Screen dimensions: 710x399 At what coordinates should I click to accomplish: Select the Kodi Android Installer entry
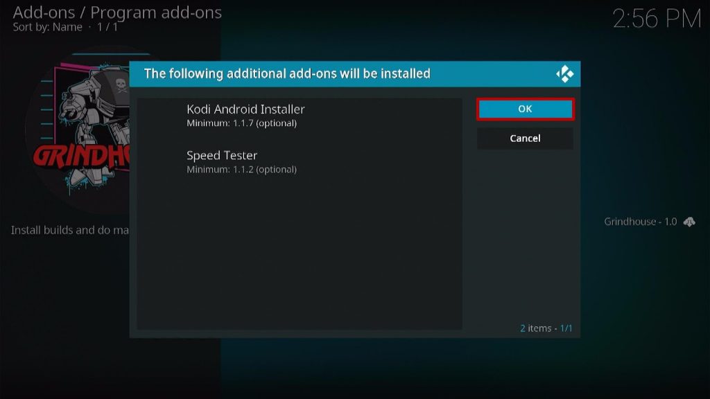pos(300,116)
